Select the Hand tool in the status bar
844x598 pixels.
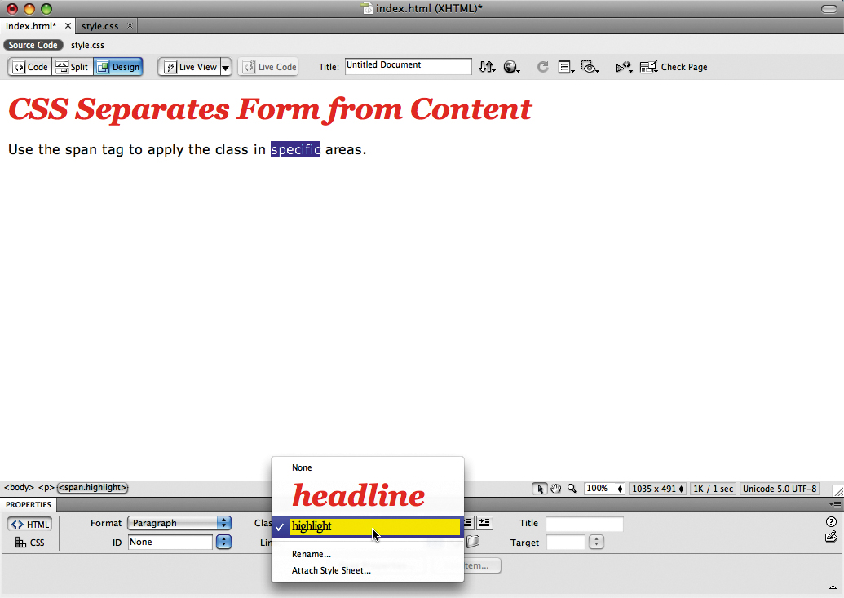click(556, 488)
